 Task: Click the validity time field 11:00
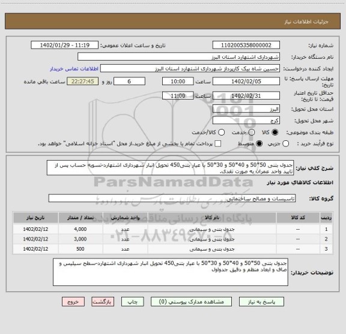[178, 95]
